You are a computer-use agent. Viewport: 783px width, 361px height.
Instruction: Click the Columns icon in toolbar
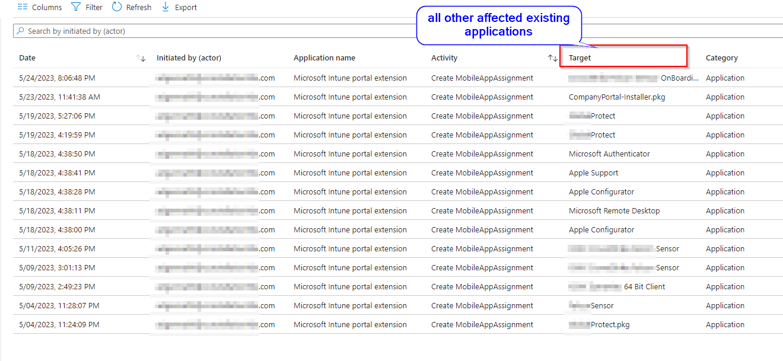pyautogui.click(x=23, y=7)
